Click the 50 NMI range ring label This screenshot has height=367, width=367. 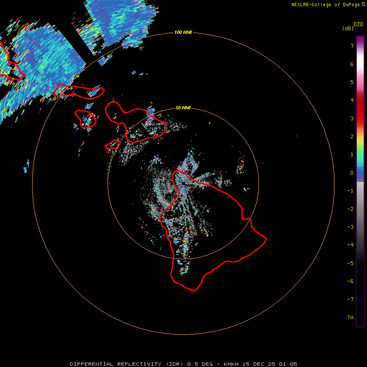pyautogui.click(x=183, y=108)
